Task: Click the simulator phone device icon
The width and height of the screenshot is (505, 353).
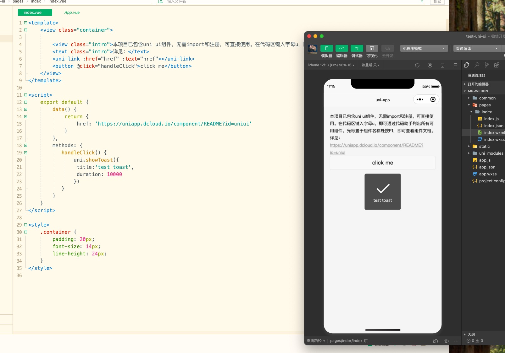Action: (442, 65)
